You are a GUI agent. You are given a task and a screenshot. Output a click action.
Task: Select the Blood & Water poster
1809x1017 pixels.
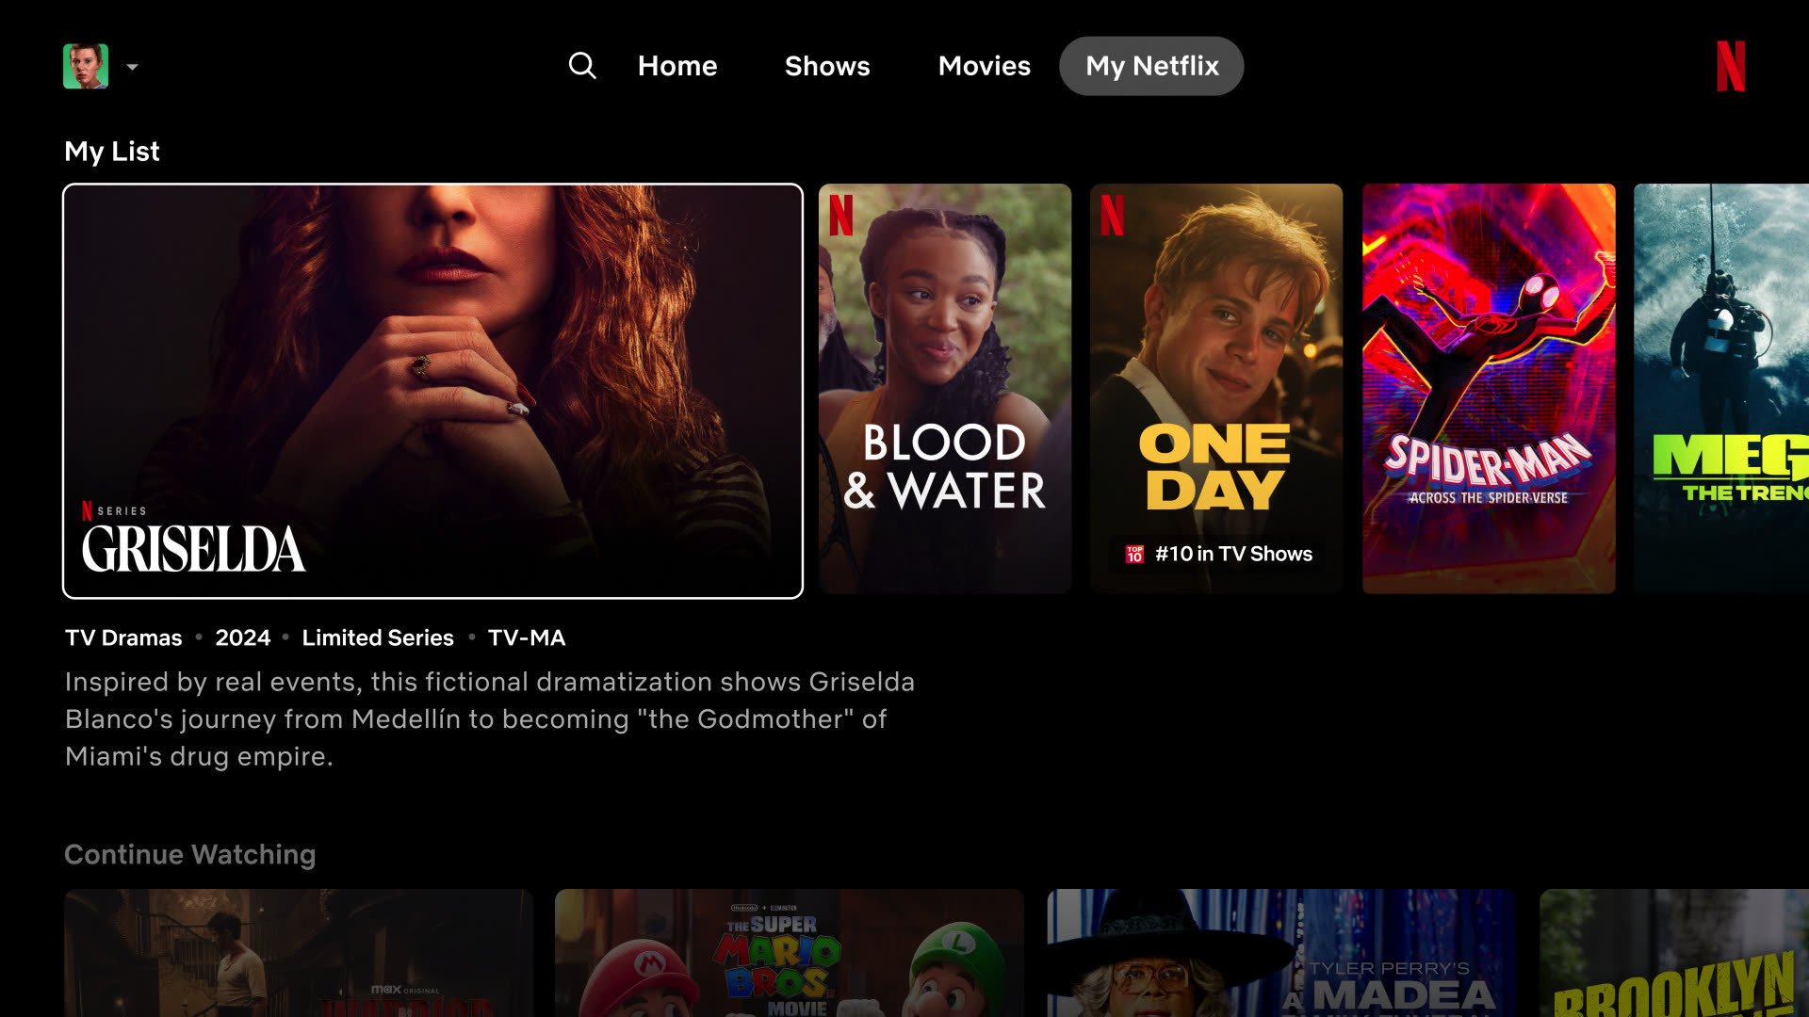click(945, 389)
